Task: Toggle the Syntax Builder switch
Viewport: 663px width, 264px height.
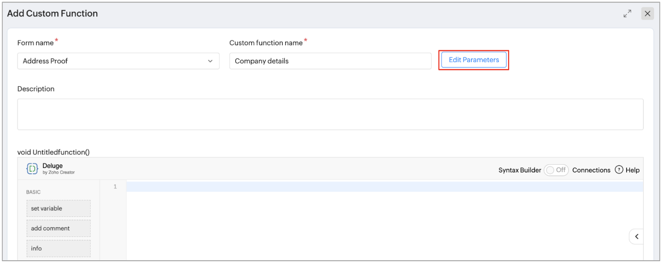Action: [x=556, y=170]
